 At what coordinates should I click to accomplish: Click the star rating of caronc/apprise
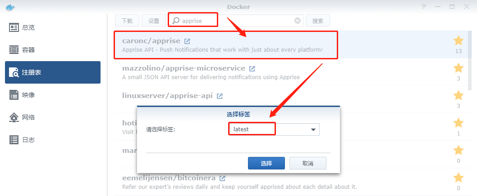[459, 40]
